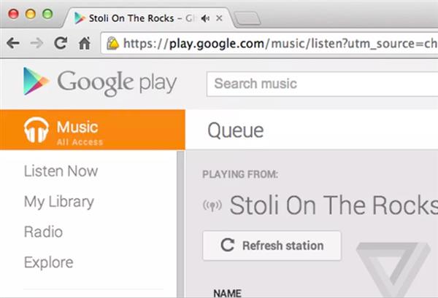Click the red window close button

point(13,14)
